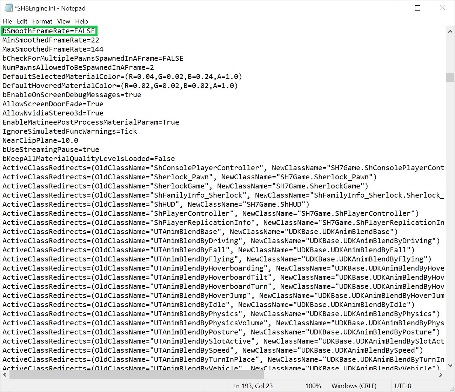Maximize the Notepad window
The image size is (455, 392).
coord(417,8)
